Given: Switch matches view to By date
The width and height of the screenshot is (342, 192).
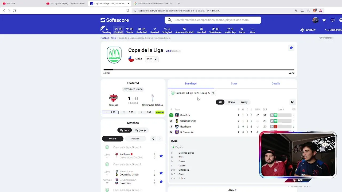Looking at the screenshot, I should [125, 130].
